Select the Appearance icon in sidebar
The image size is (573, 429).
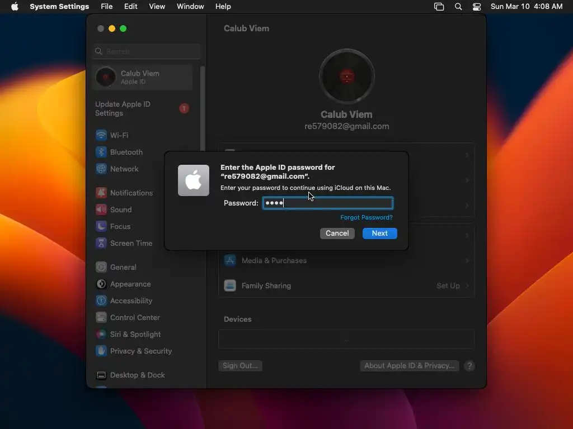point(101,284)
